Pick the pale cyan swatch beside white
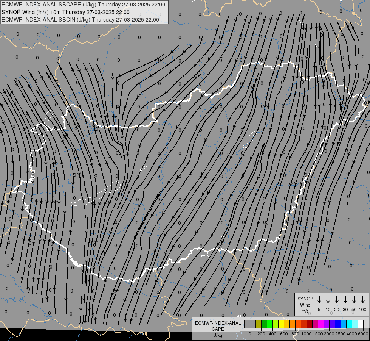Viewport: 370px width, 341px height. point(355,324)
